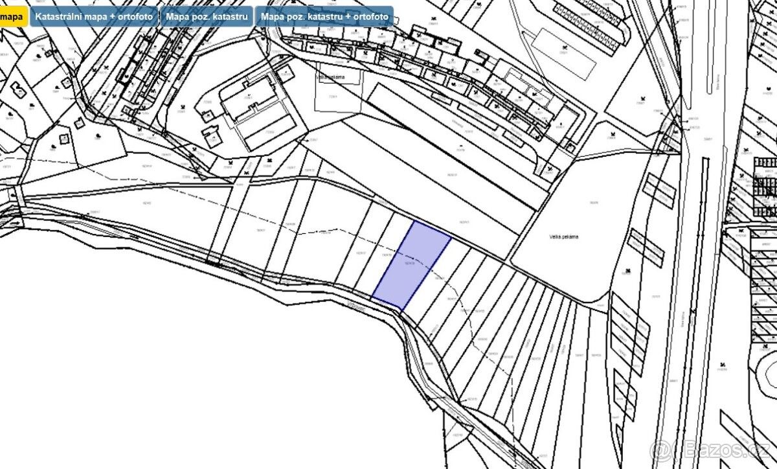This screenshot has height=469, width=777.
Task: Show "Mapa poz. katastru + ortofoto" view
Action: 324,16
